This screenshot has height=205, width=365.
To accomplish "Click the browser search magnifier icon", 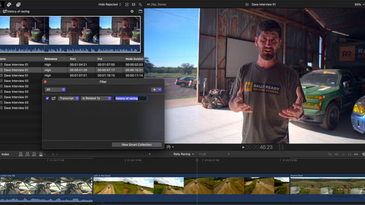I will point(140,4).
